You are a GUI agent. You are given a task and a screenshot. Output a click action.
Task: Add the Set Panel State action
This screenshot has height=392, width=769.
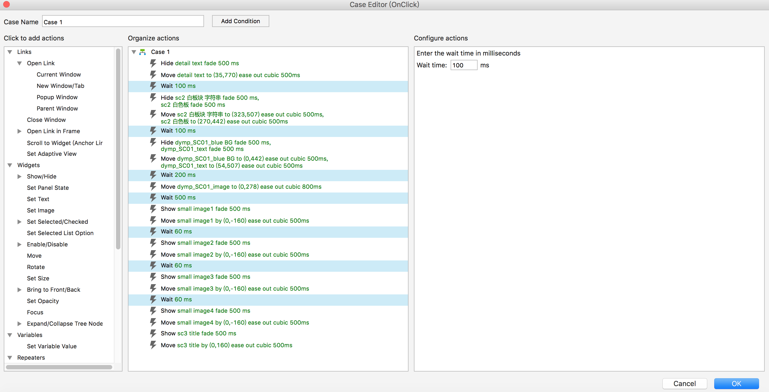(48, 188)
